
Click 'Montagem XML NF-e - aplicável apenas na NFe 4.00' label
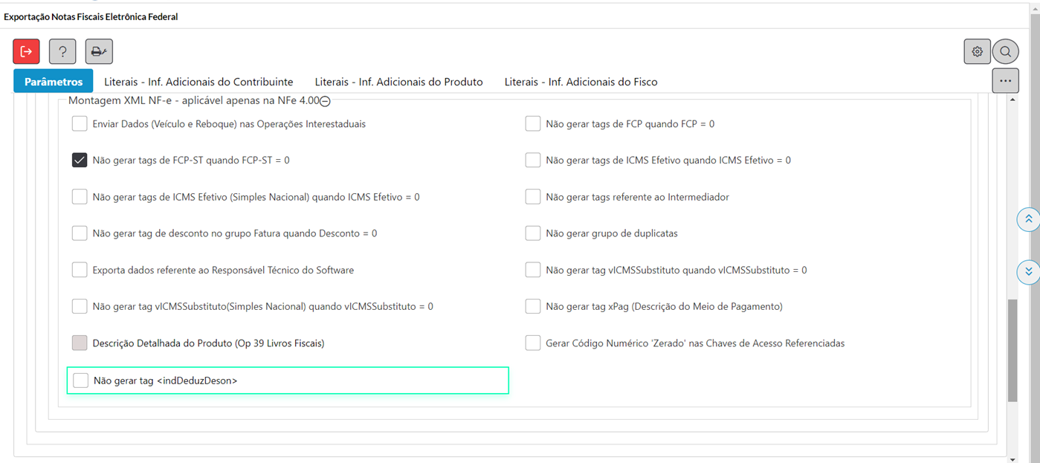point(193,101)
